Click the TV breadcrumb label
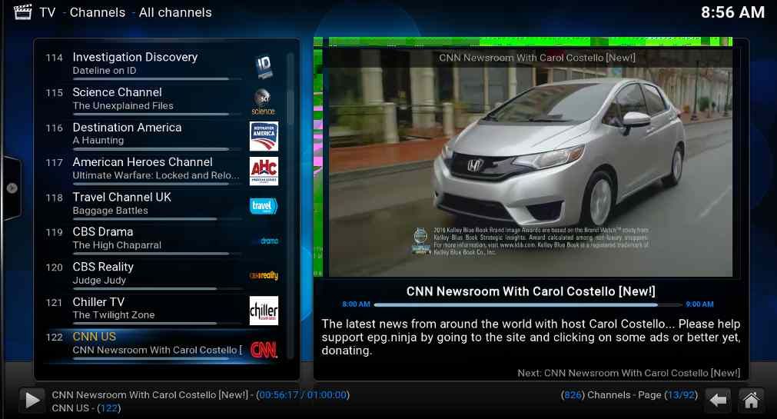This screenshot has width=777, height=419. point(48,12)
